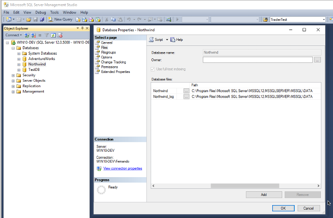Open the Help menu in menu bar
This screenshot has height=218, width=333.
tap(84, 13)
